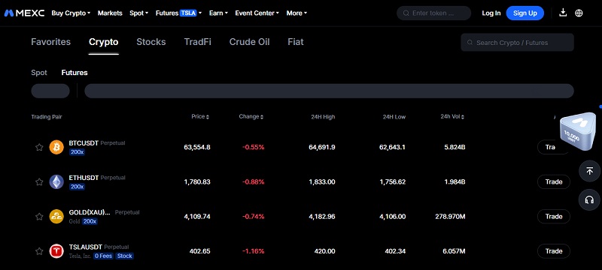602x270 pixels.
Task: Focus the Search Crypto / Futures field
Action: [517, 43]
